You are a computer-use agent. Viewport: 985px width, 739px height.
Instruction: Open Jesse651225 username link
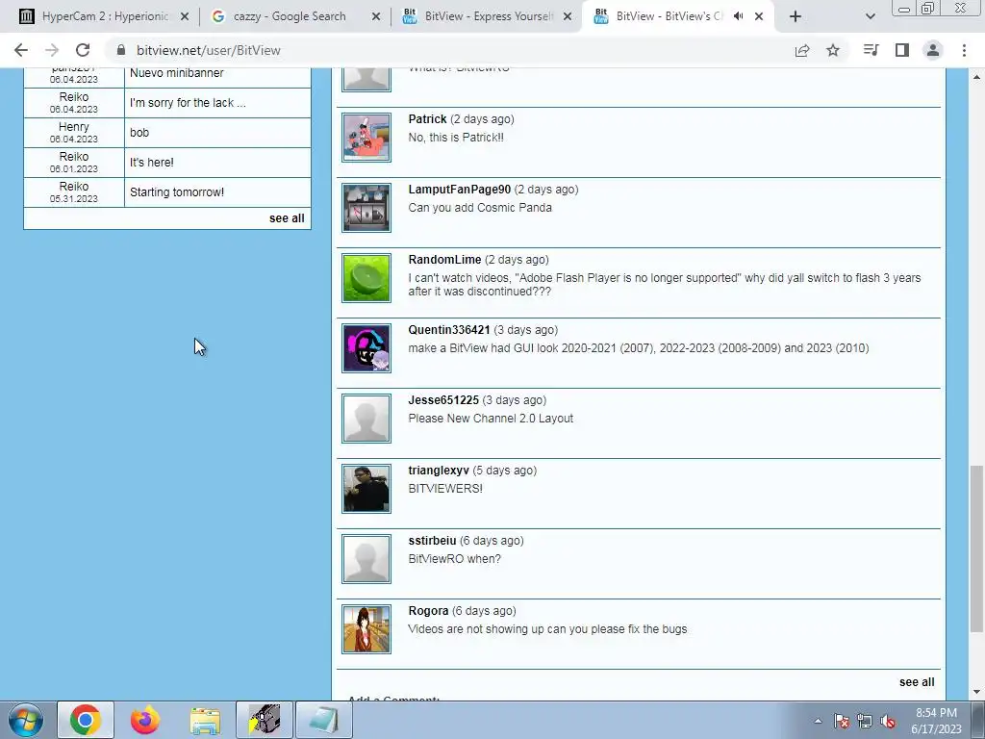tap(443, 400)
